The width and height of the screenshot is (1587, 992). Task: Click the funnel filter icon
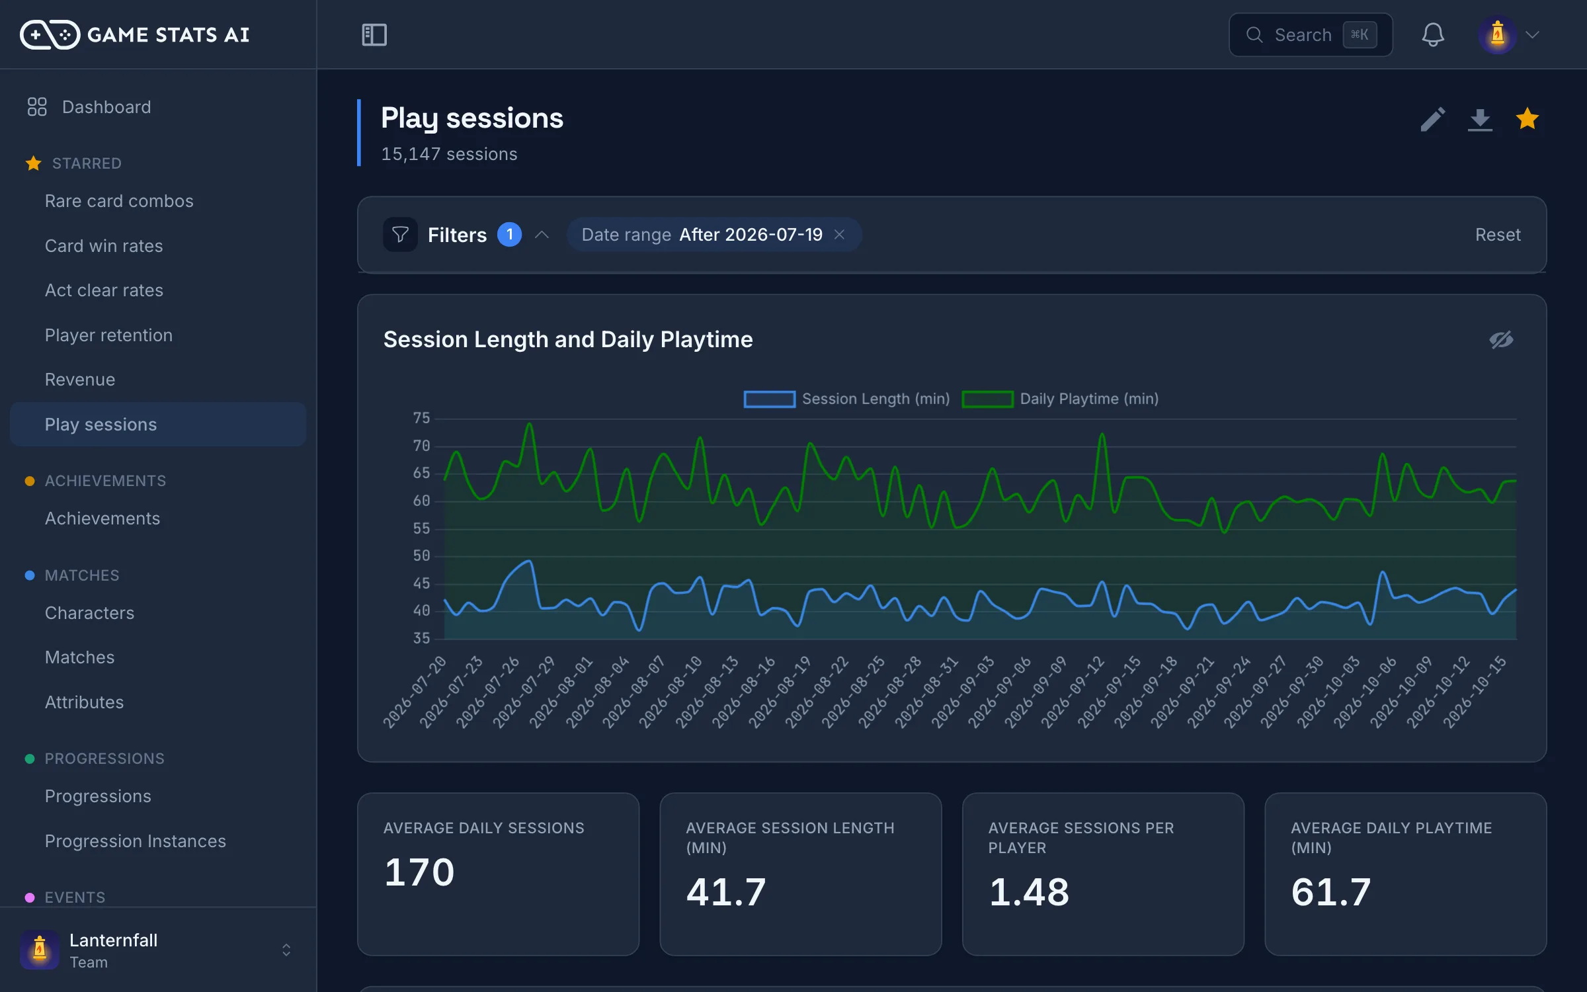pyautogui.click(x=400, y=235)
